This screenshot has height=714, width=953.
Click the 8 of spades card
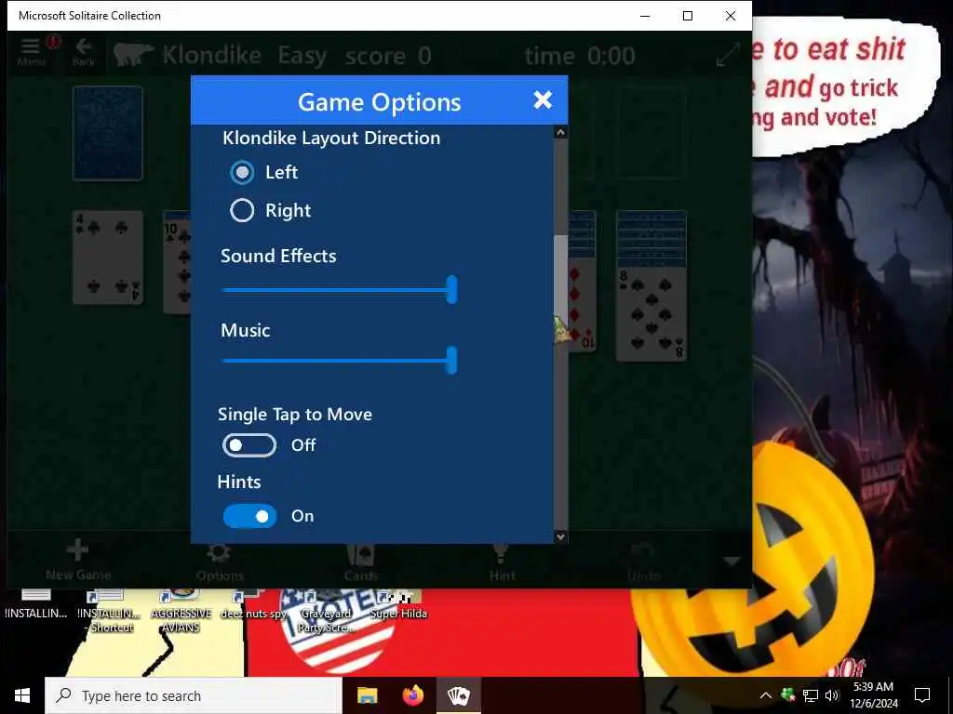[x=651, y=314]
